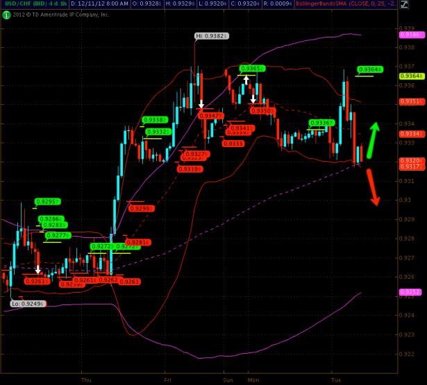
Task: Click the red 0.93343 axis price tag
Action: (412, 134)
